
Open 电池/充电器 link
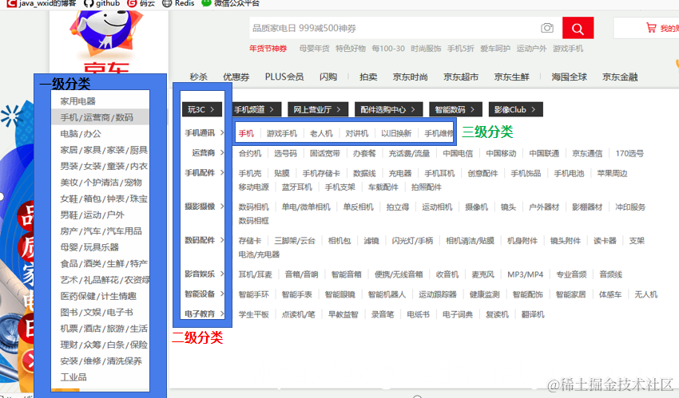point(259,254)
